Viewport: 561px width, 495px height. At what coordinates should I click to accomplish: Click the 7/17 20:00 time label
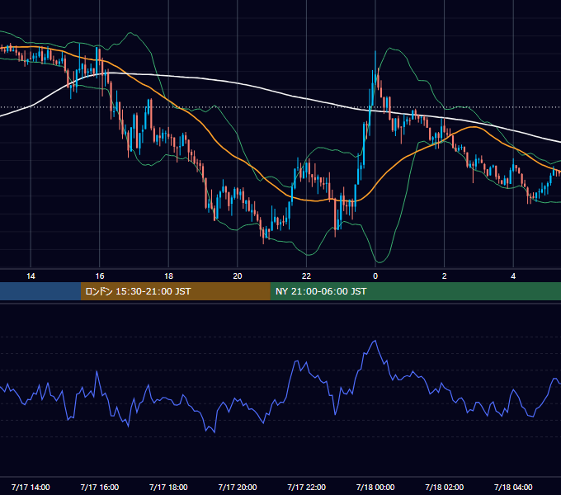coord(238,487)
